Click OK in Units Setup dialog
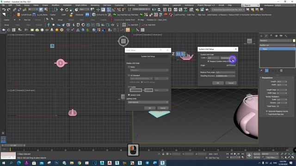Image resolution: width=296 pixels, height=166 pixels. click(150, 108)
